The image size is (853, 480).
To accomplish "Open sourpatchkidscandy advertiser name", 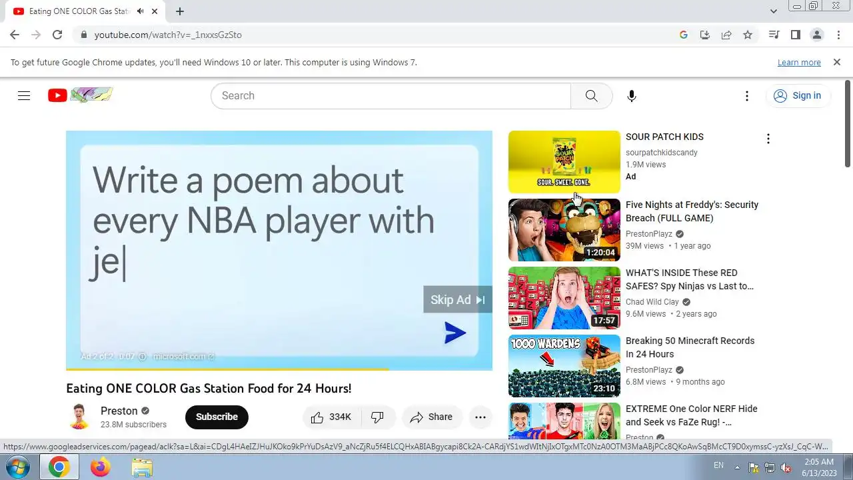I will (x=662, y=153).
